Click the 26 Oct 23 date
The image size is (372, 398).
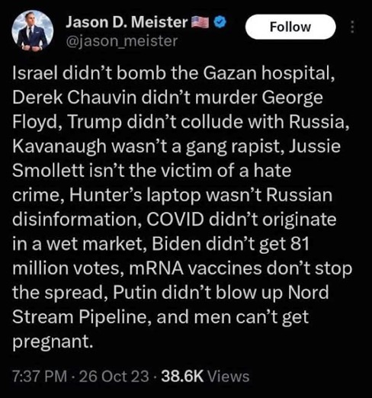[114, 377]
